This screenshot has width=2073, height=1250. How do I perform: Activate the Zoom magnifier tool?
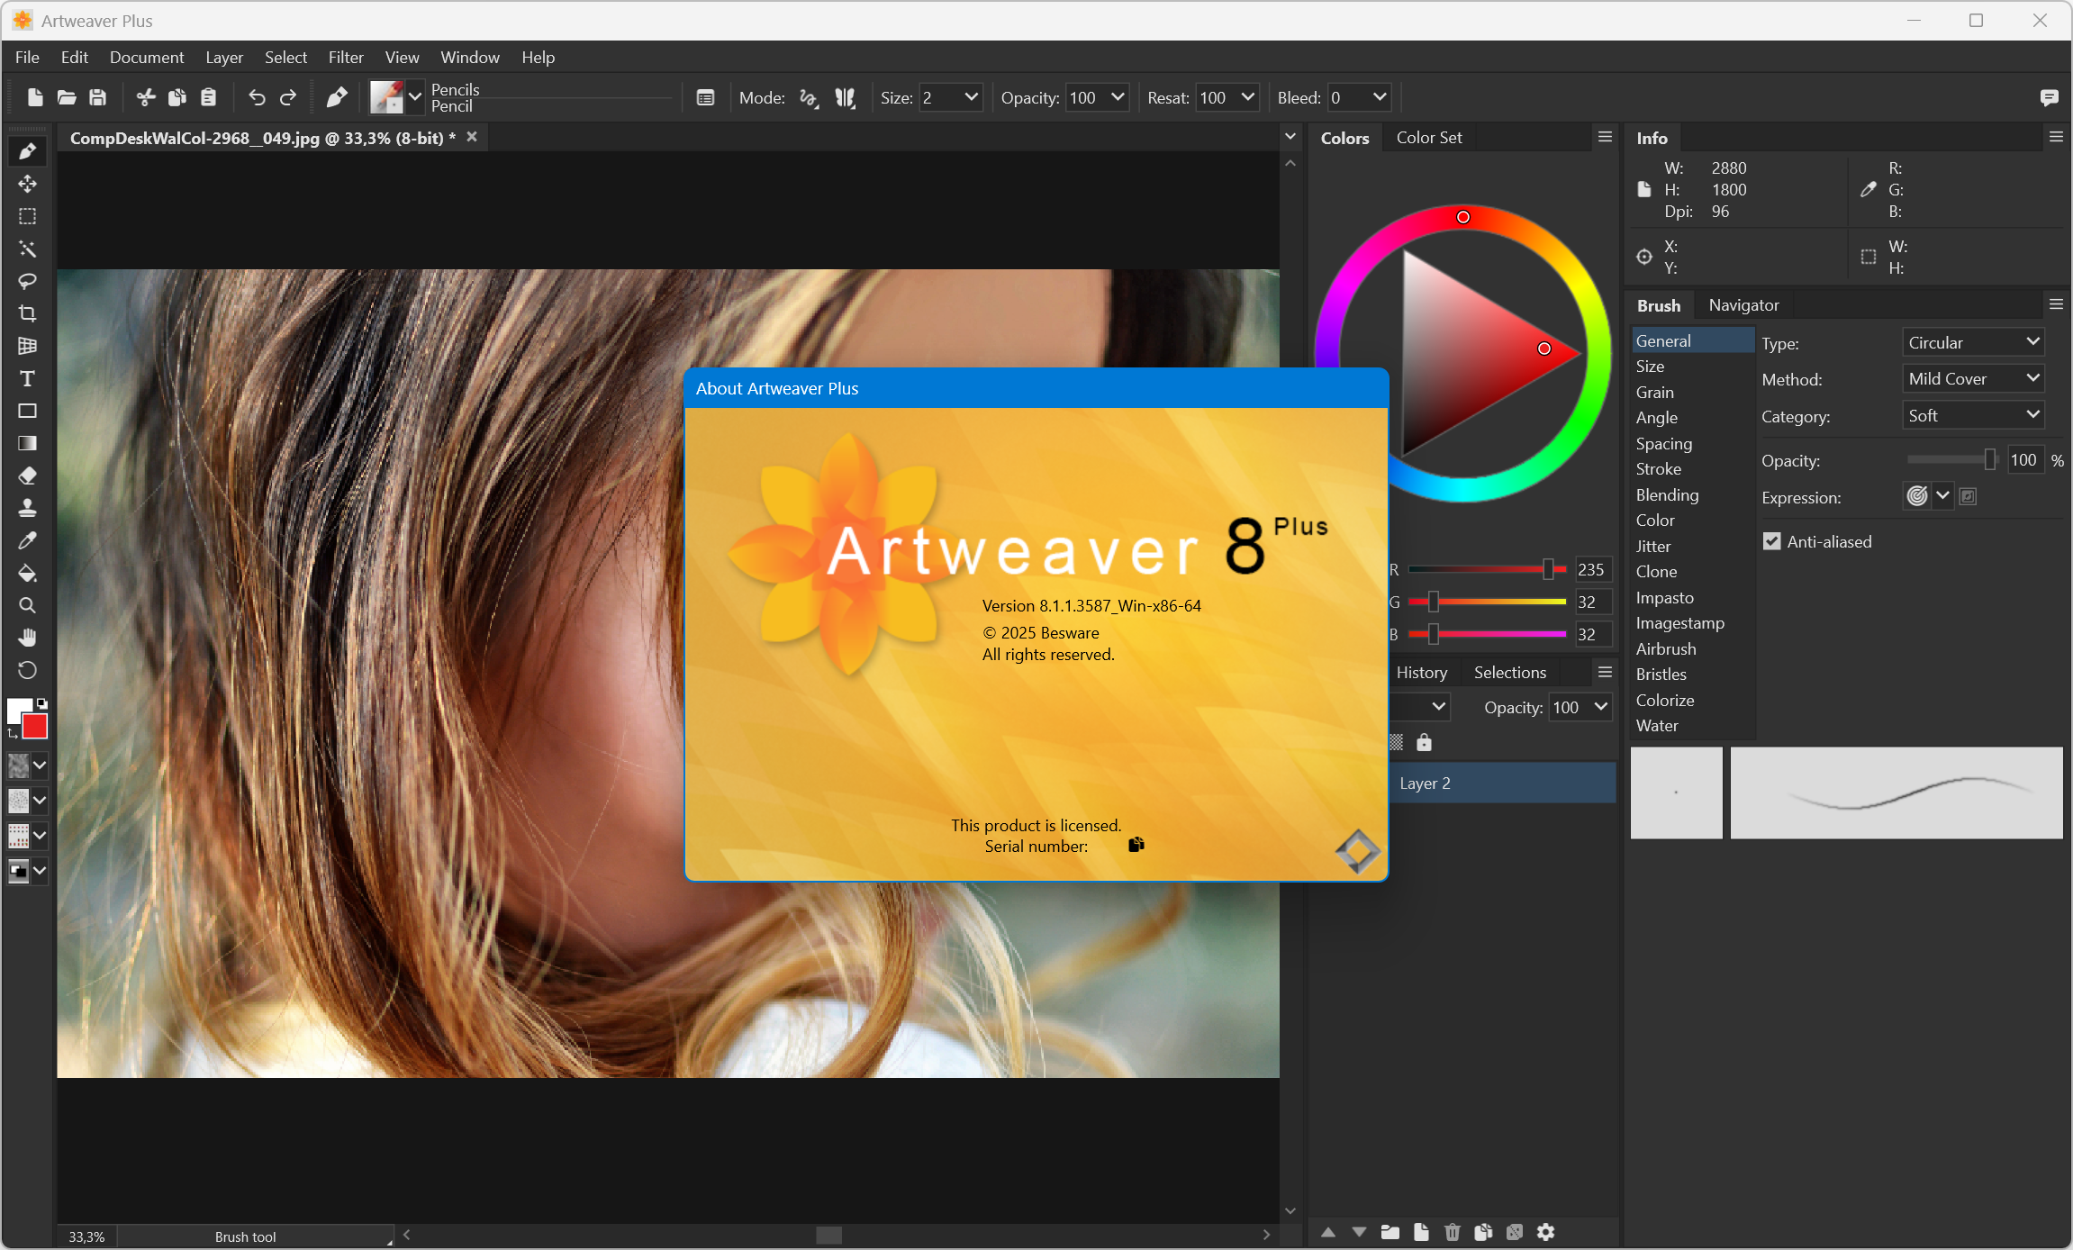point(27,605)
